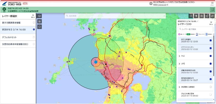
Task: Open the layer list toolbar icon
Action: pos(191,16)
